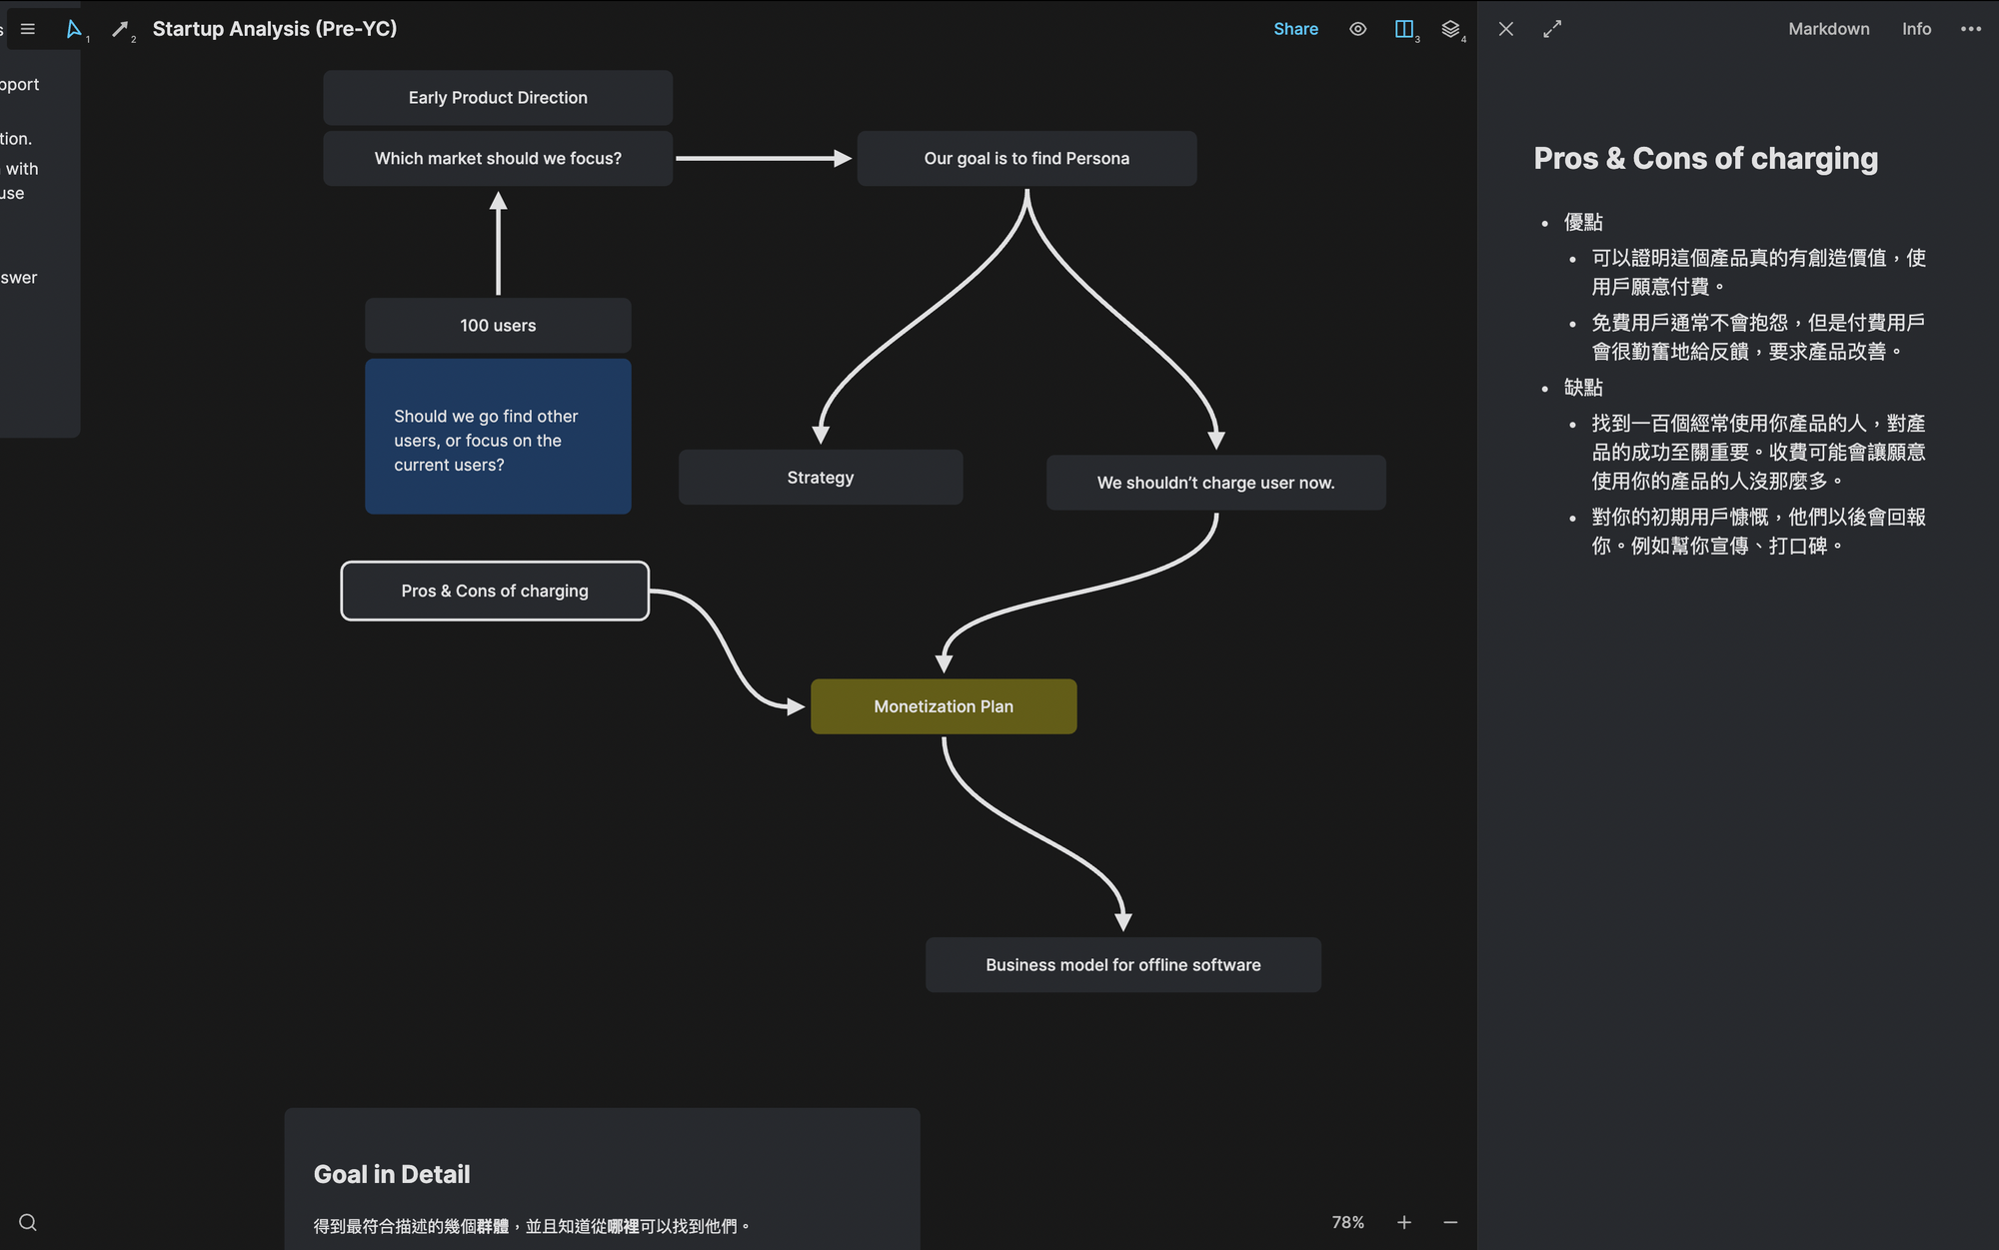This screenshot has width=1999, height=1250.
Task: Toggle the split panel view icon
Action: (x=1403, y=29)
